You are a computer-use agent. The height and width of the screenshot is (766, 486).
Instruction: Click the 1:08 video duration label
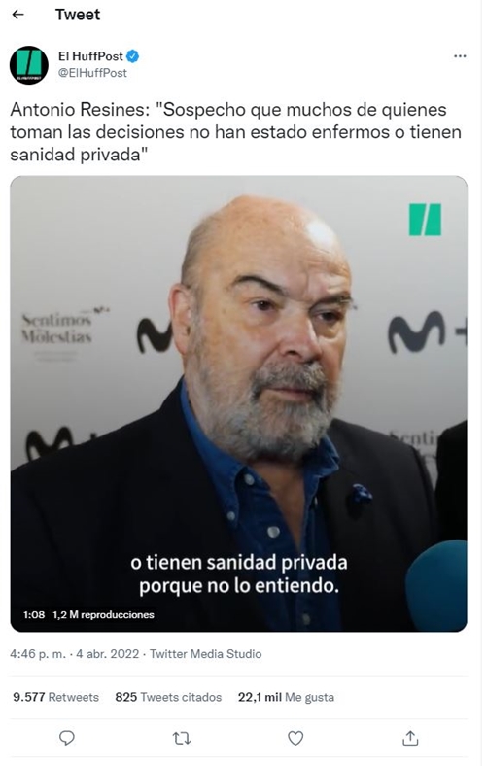[34, 614]
